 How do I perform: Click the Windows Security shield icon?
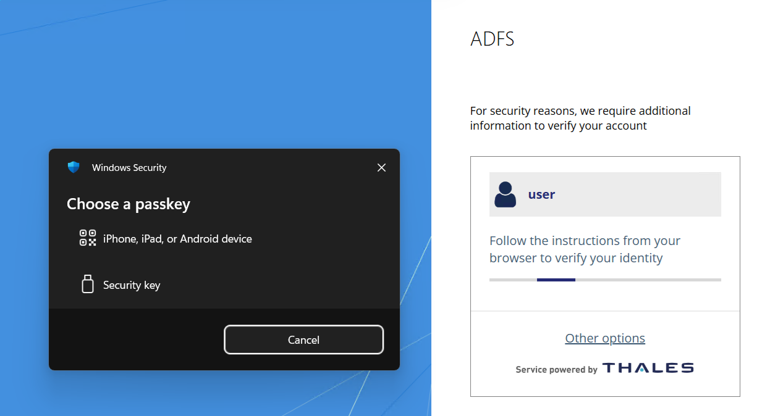(x=74, y=167)
